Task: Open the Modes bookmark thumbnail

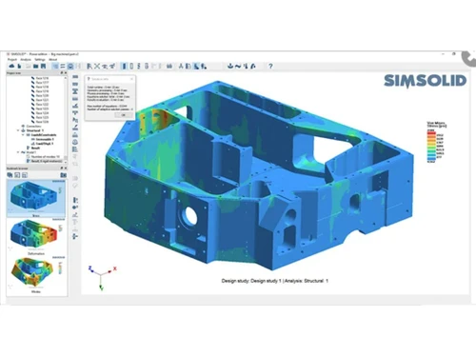Action: click(x=36, y=274)
